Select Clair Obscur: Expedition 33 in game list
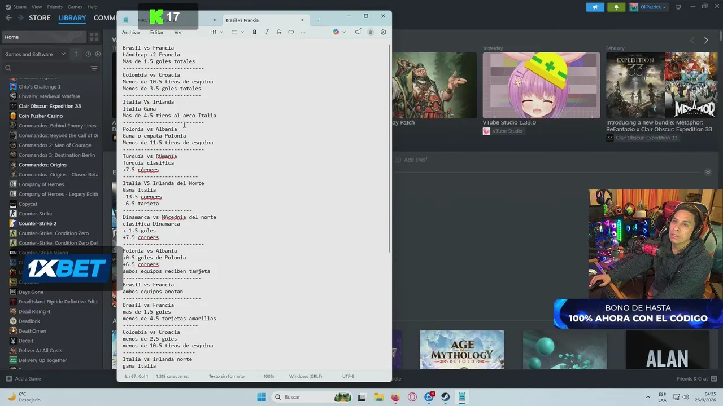Screen dimensions: 723x406 [x=50, y=106]
